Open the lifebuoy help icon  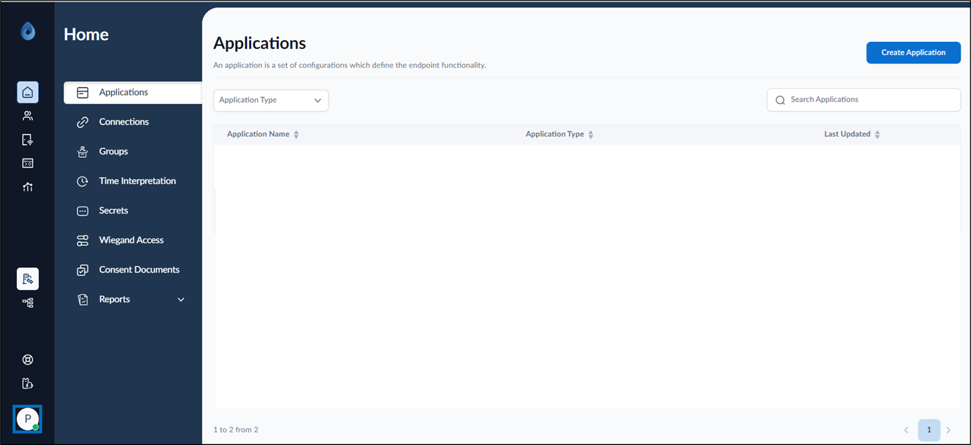28,360
